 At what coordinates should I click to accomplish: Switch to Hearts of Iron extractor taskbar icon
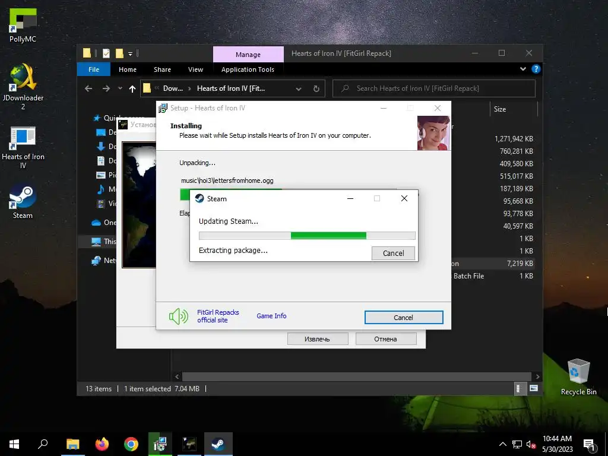189,444
